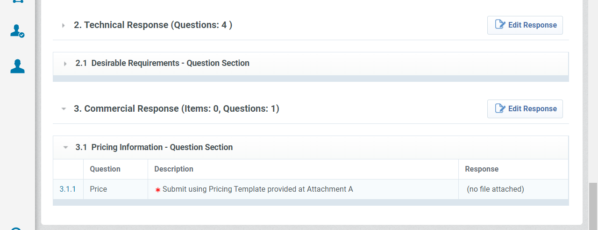598x230 pixels.
Task: Click Edit Response for Commercial Response
Action: (x=525, y=109)
